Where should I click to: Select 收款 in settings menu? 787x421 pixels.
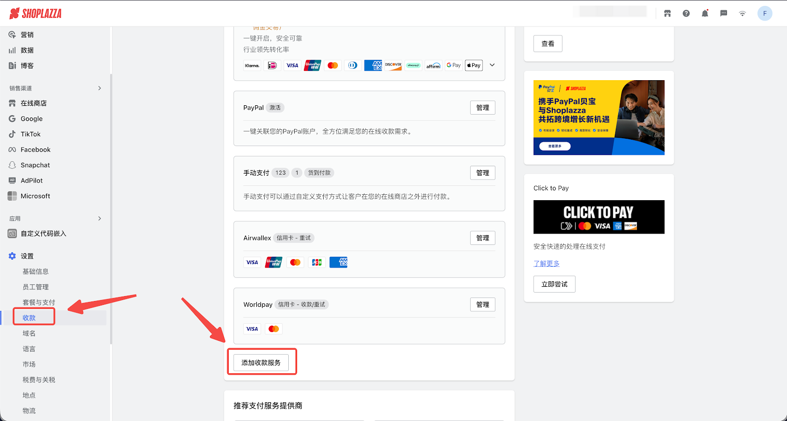(29, 318)
